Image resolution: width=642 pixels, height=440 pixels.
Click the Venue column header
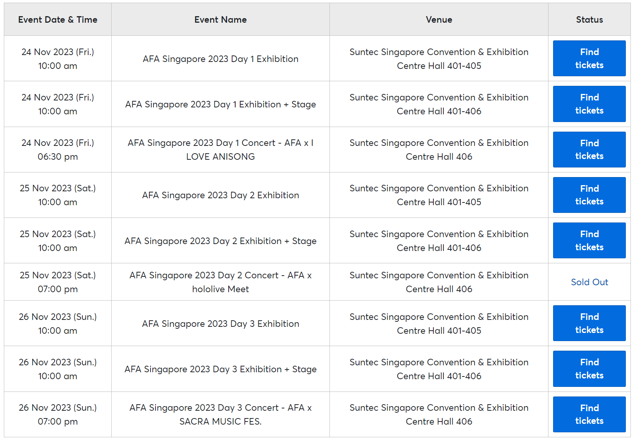pos(439,20)
